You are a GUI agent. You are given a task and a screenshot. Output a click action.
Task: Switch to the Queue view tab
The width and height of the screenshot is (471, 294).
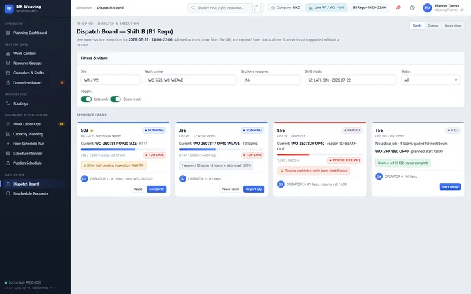tap(433, 25)
